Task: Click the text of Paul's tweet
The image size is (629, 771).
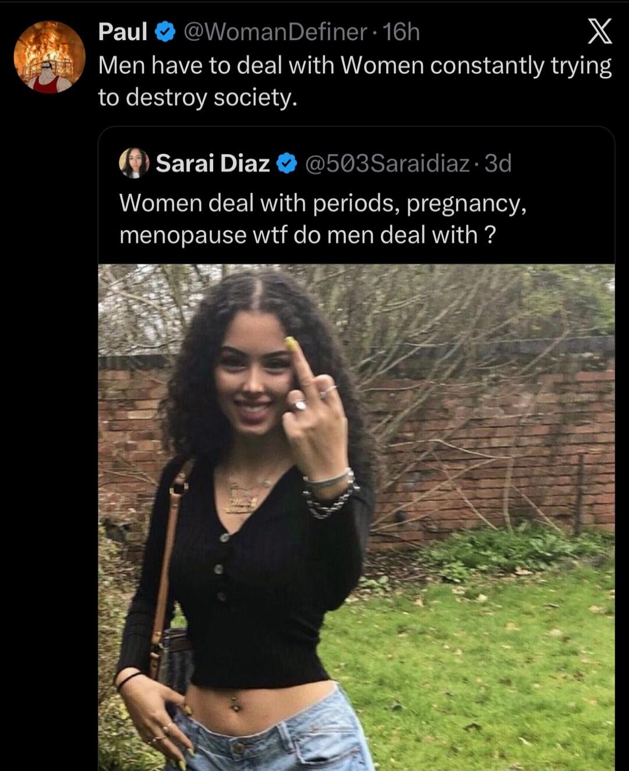Action: coord(320,82)
